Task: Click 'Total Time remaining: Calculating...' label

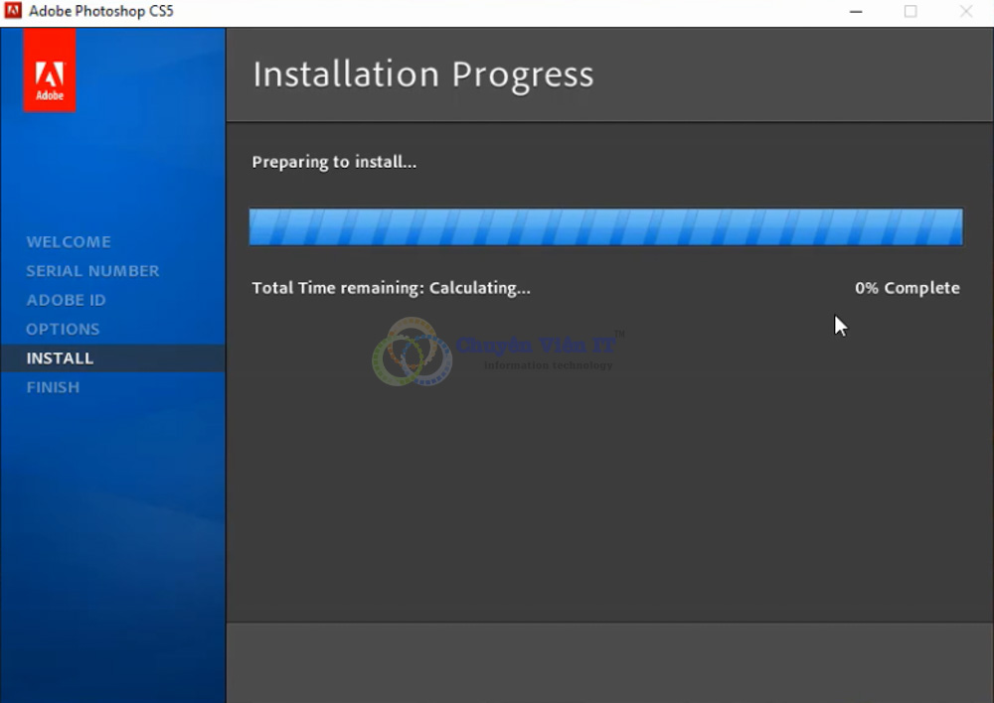Action: point(391,288)
